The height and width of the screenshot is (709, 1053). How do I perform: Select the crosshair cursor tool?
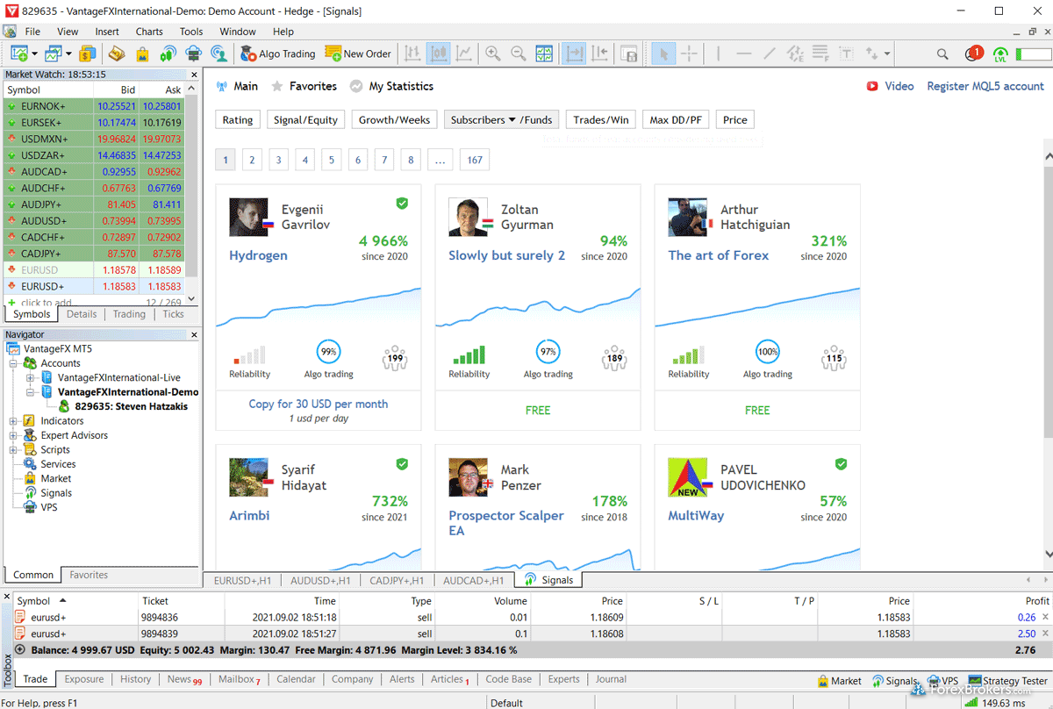[x=690, y=54]
